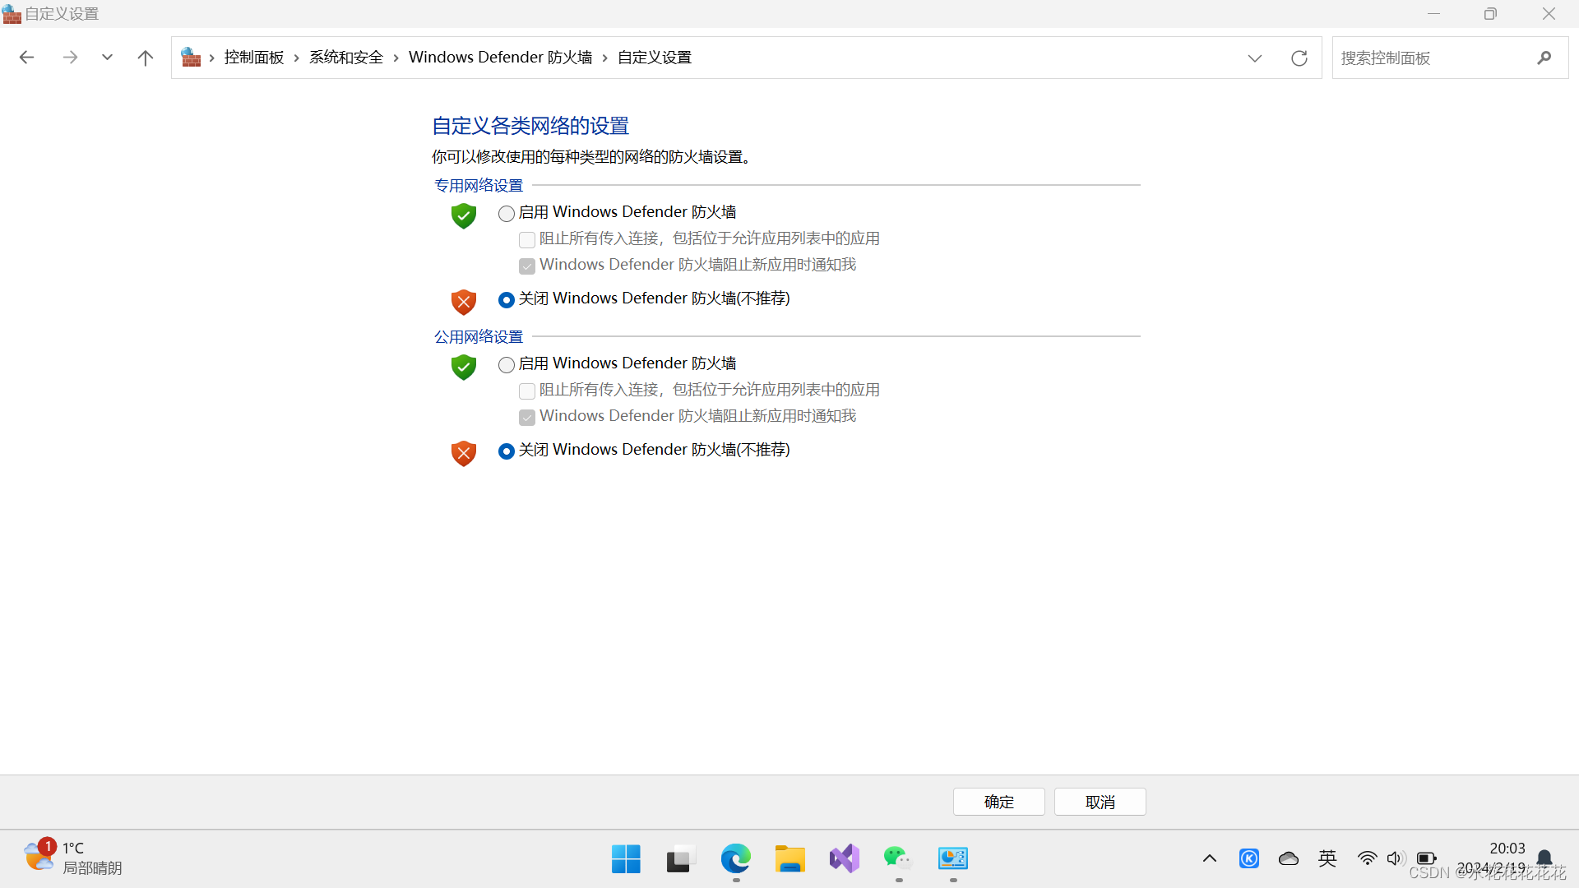Refresh the control panel page
The height and width of the screenshot is (888, 1579).
pos(1299,58)
